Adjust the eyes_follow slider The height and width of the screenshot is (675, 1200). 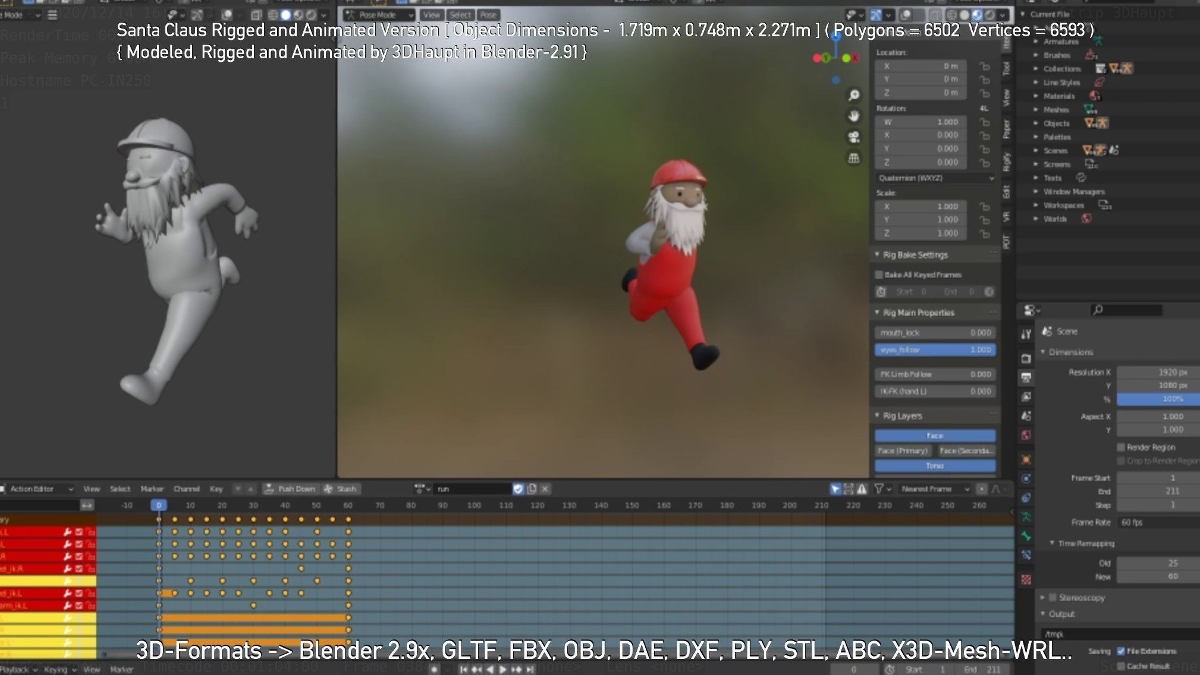point(935,350)
